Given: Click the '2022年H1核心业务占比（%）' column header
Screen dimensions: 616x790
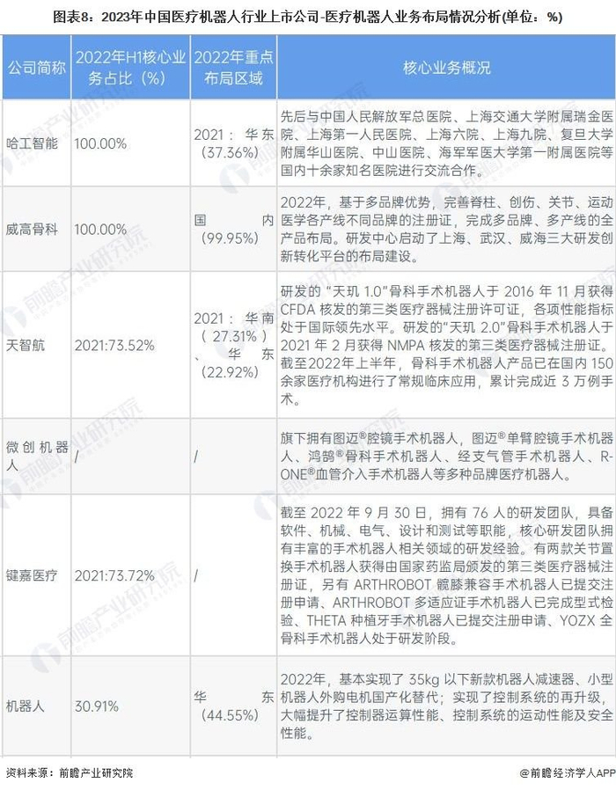Looking at the screenshot, I should (130, 68).
